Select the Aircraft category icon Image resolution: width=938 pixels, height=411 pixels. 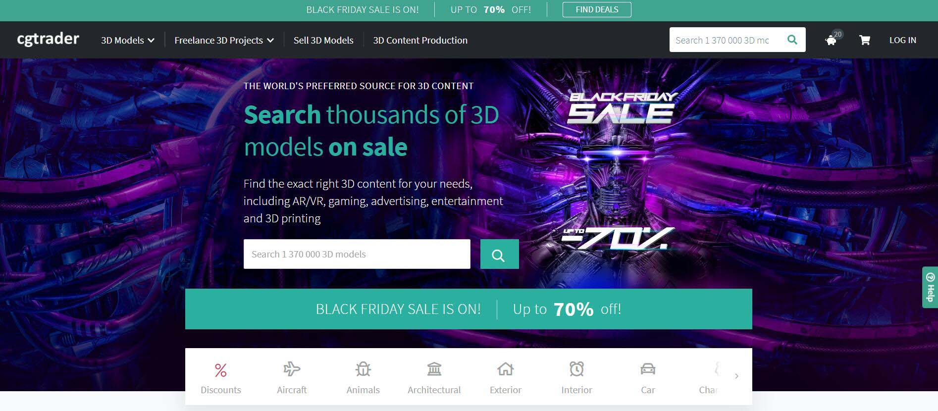292,369
